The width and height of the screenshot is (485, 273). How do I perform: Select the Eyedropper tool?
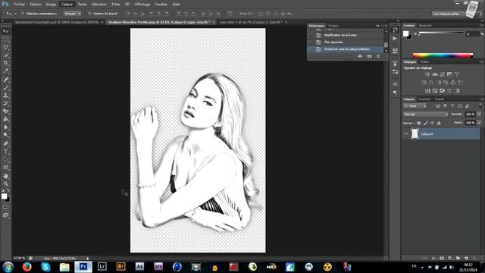click(x=5, y=71)
